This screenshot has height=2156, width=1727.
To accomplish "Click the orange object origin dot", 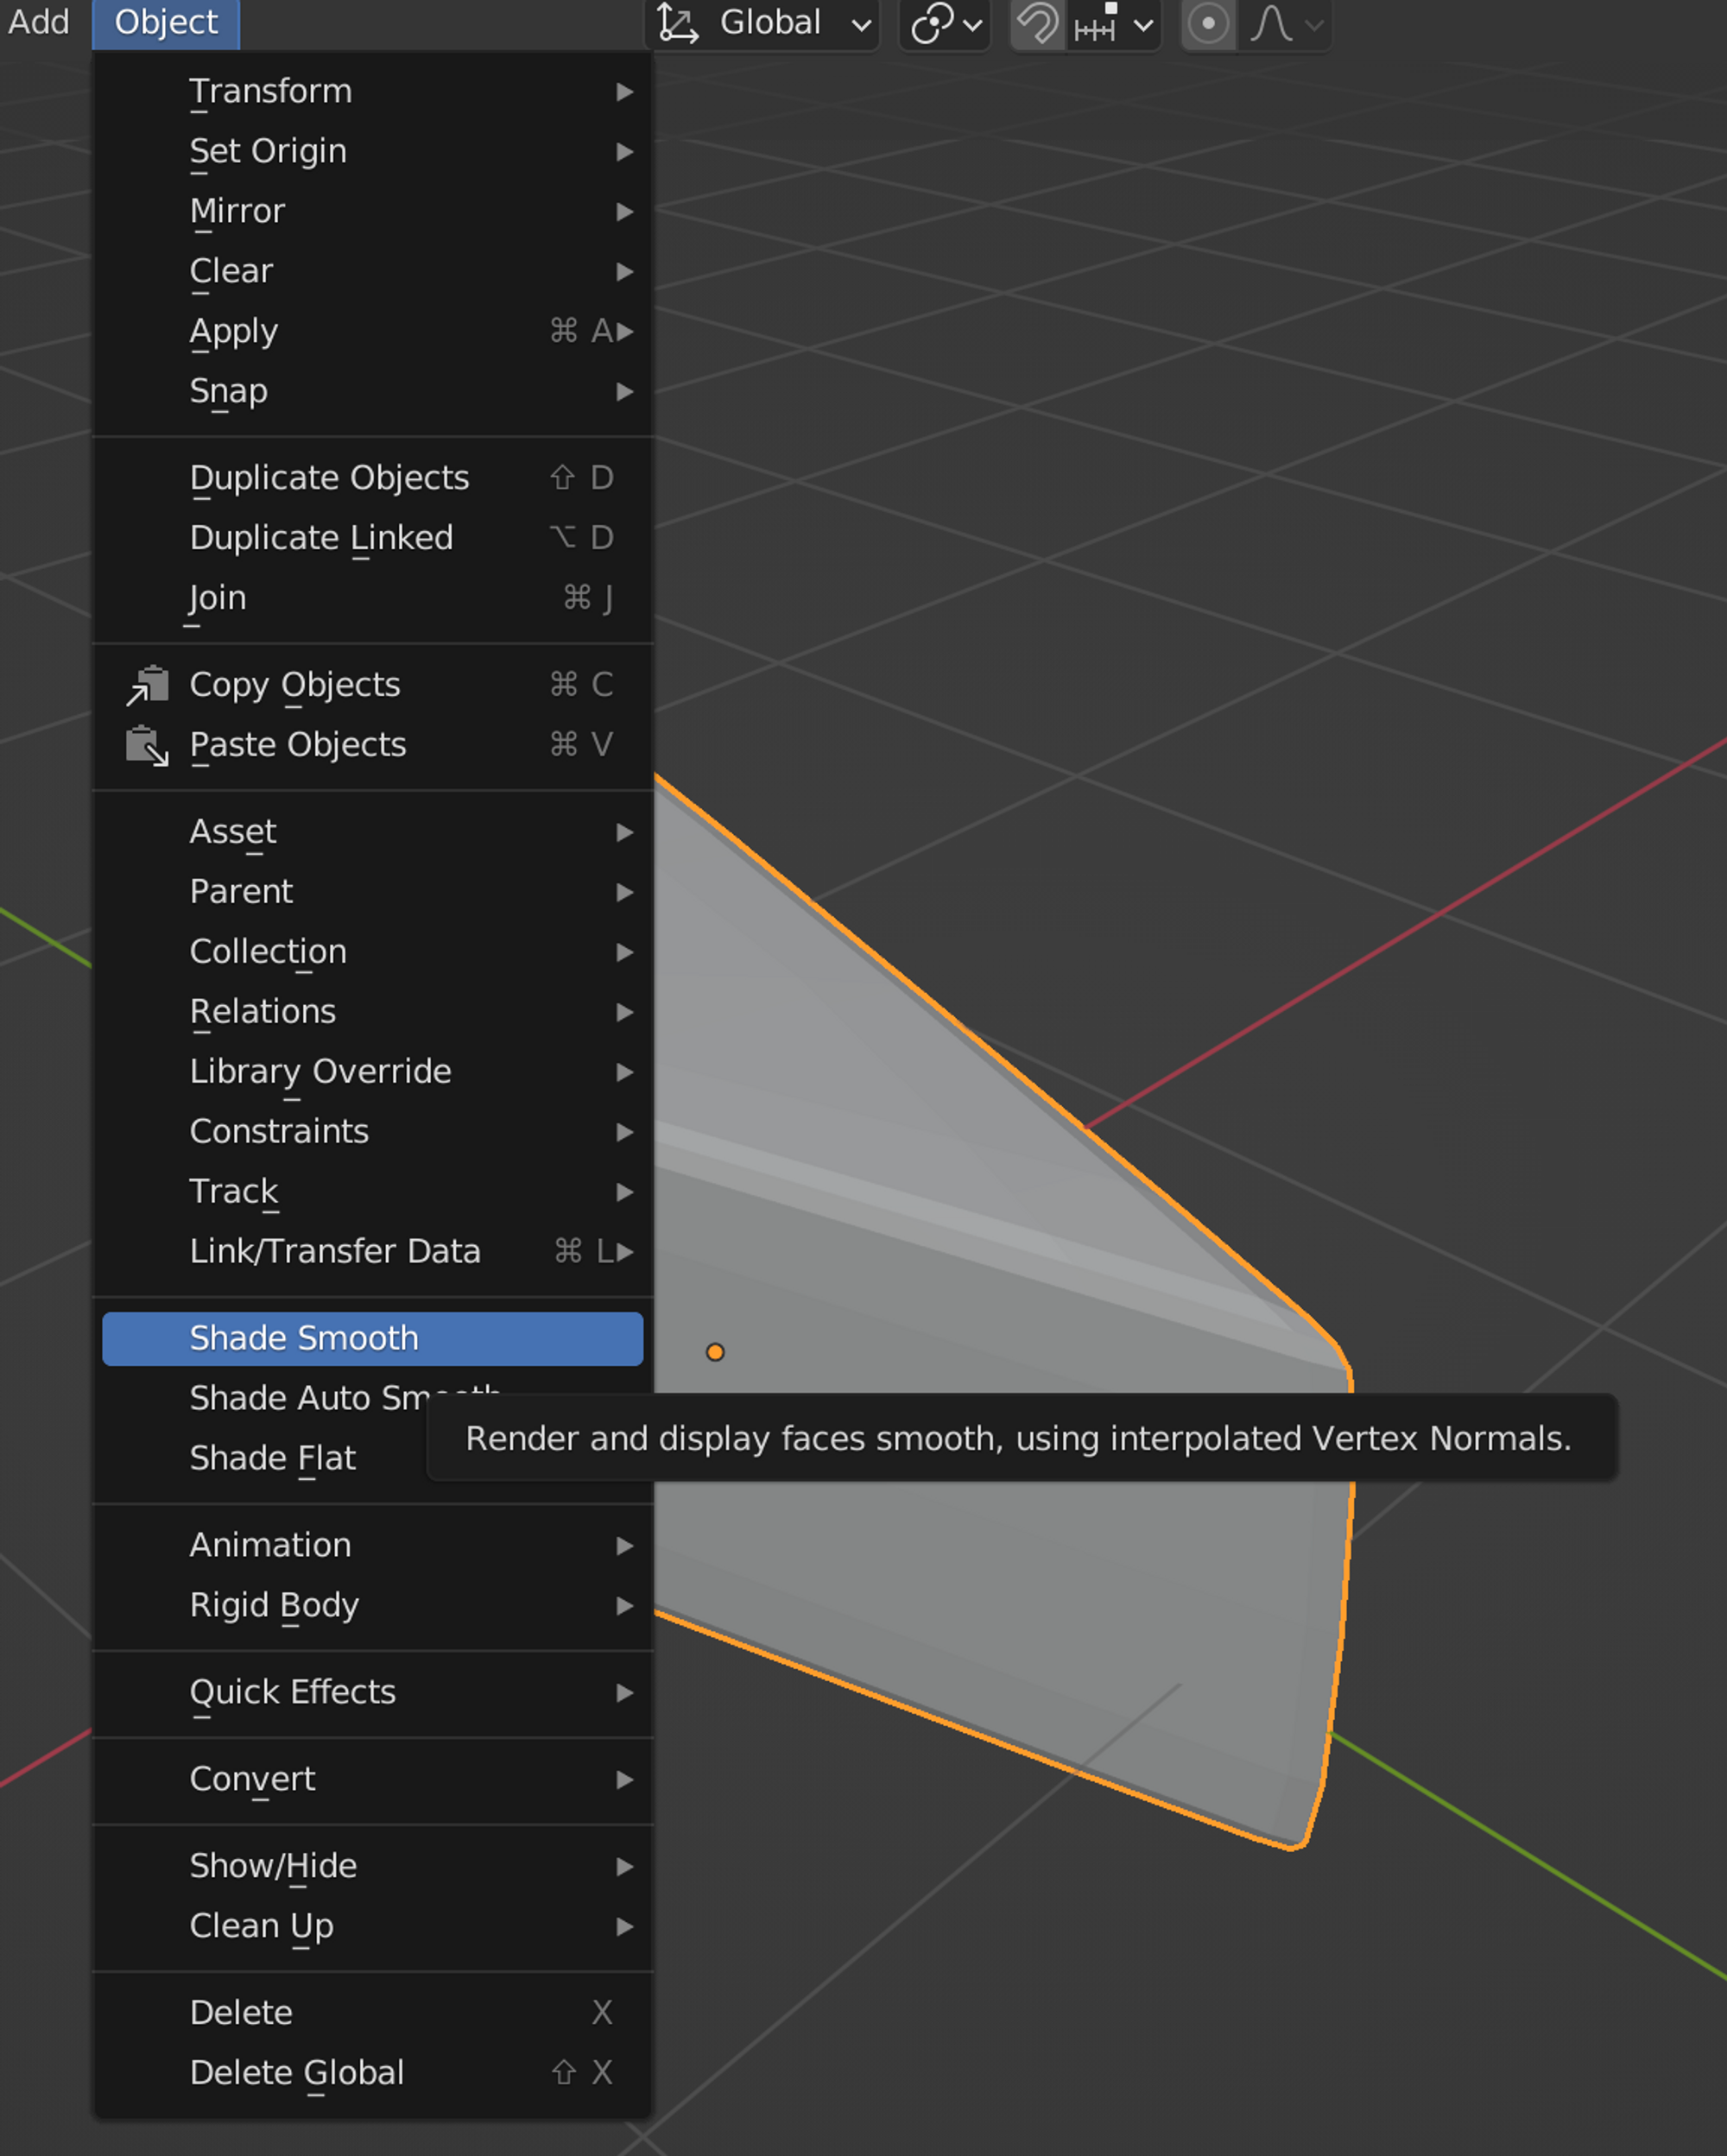I will [715, 1352].
